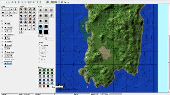Click the person figure toolbar icon
This screenshot has width=170, height=95.
click(x=62, y=2)
